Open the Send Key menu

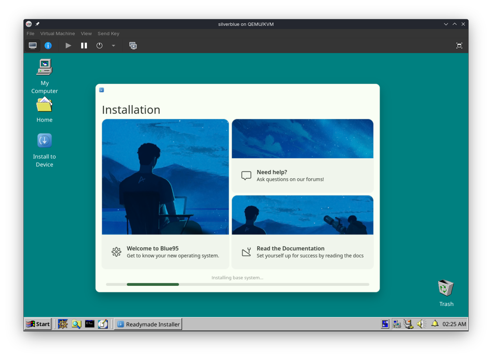[x=108, y=34]
